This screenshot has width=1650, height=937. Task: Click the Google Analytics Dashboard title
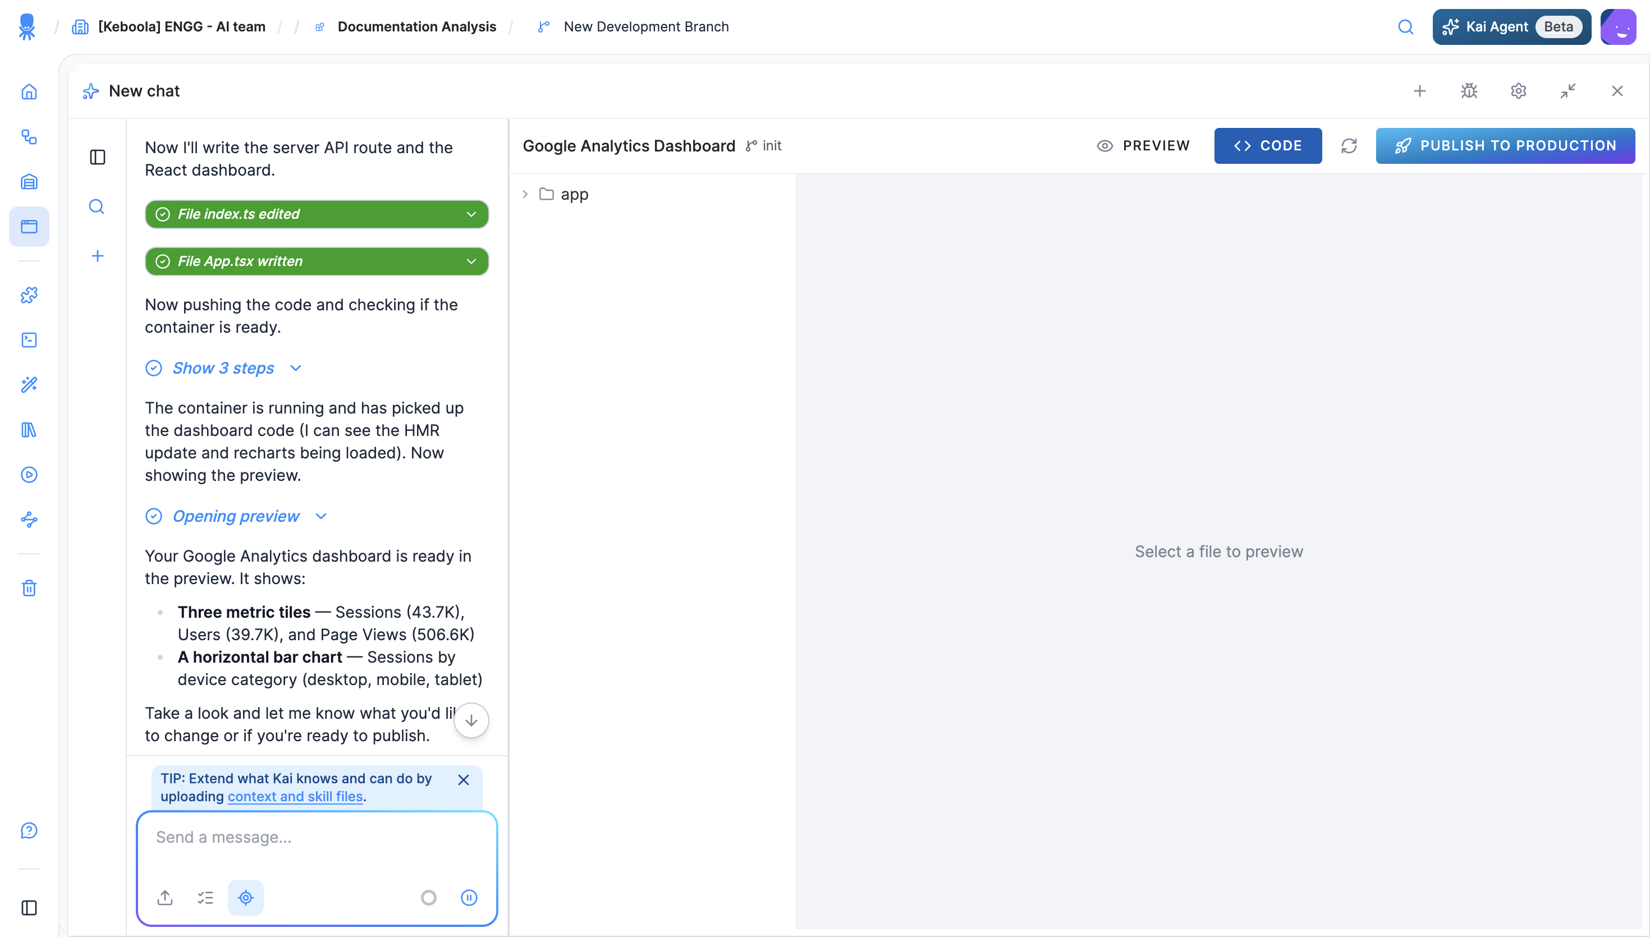pyautogui.click(x=629, y=146)
